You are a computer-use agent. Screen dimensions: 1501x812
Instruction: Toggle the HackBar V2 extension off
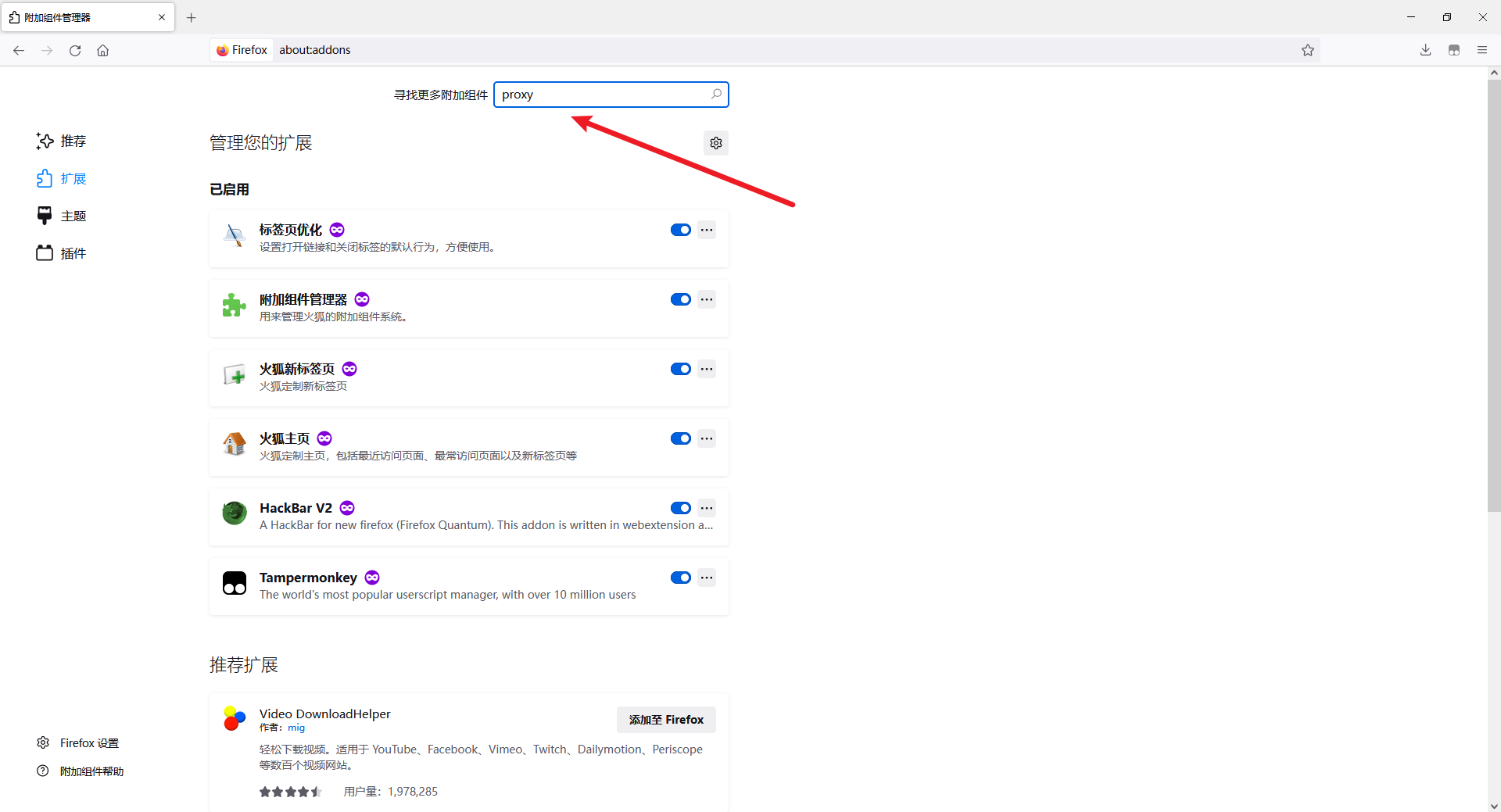[x=681, y=508]
